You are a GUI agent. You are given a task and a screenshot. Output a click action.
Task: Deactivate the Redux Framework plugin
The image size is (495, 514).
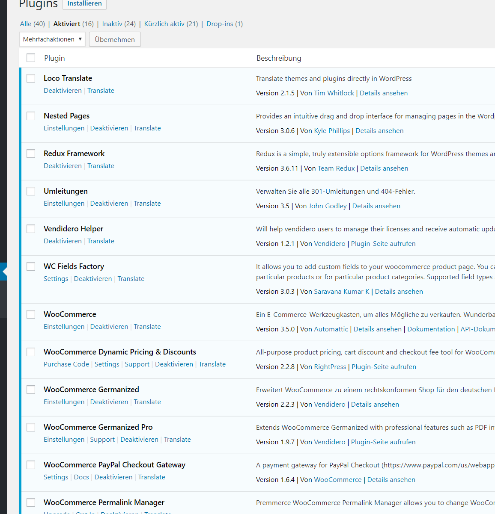coord(63,166)
